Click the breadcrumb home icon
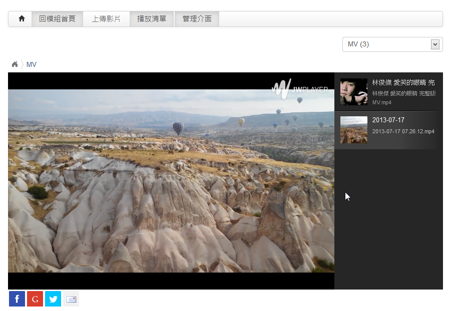 (x=15, y=64)
